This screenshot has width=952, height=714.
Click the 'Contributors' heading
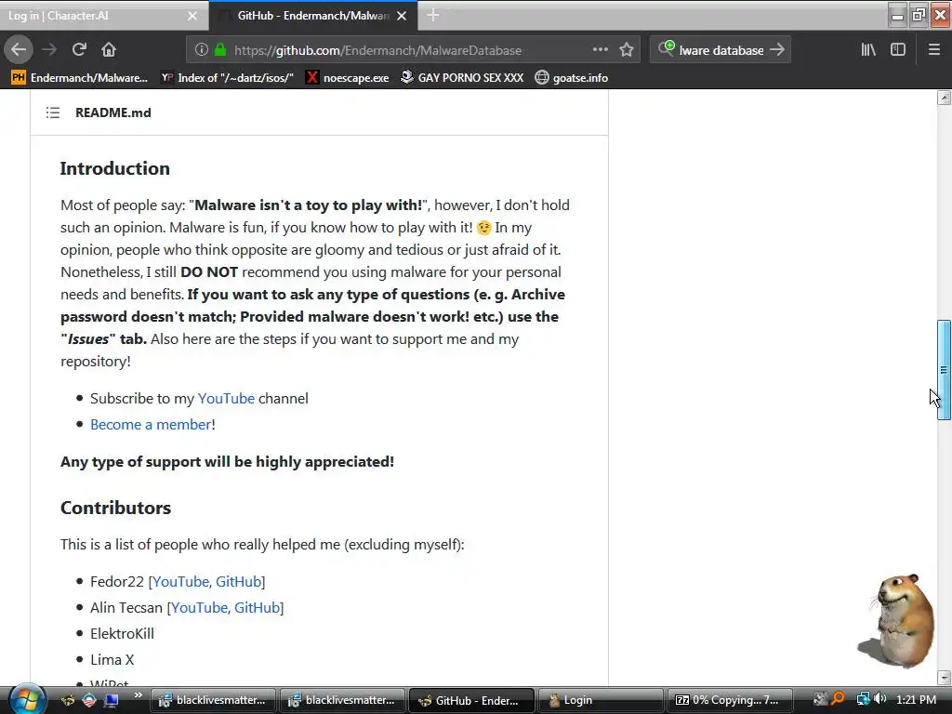(x=115, y=508)
